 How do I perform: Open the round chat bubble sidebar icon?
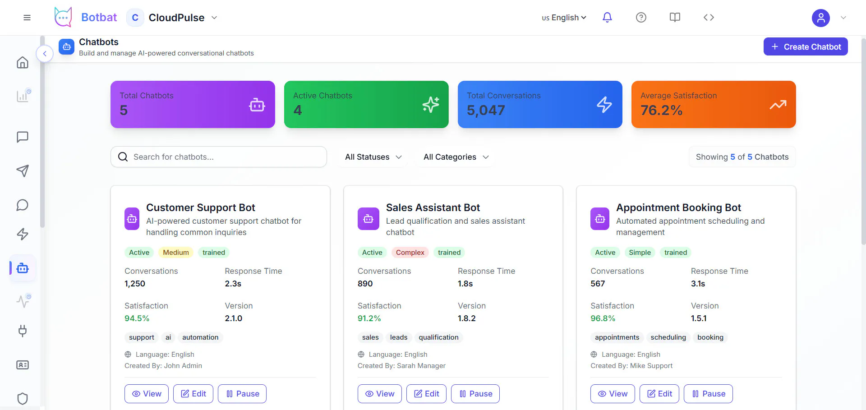point(23,205)
